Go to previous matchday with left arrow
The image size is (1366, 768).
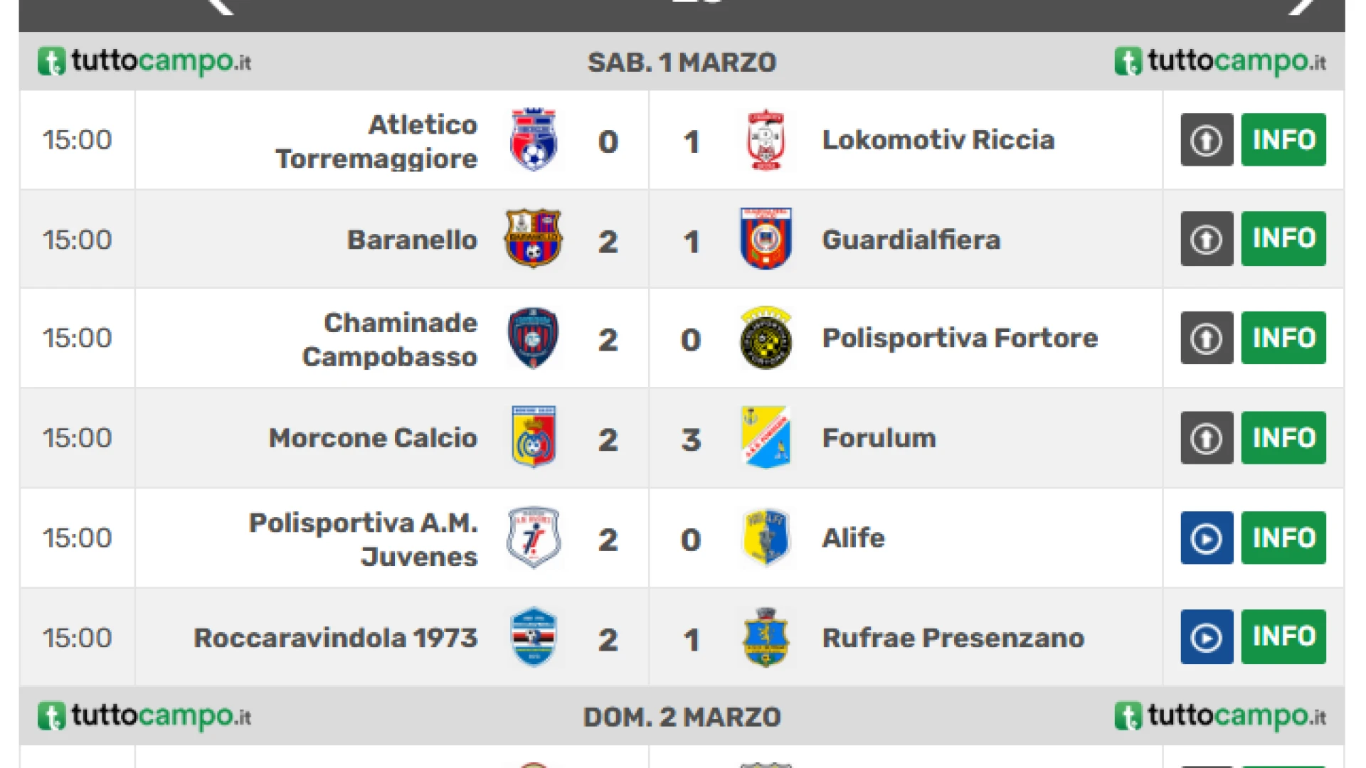click(x=219, y=6)
